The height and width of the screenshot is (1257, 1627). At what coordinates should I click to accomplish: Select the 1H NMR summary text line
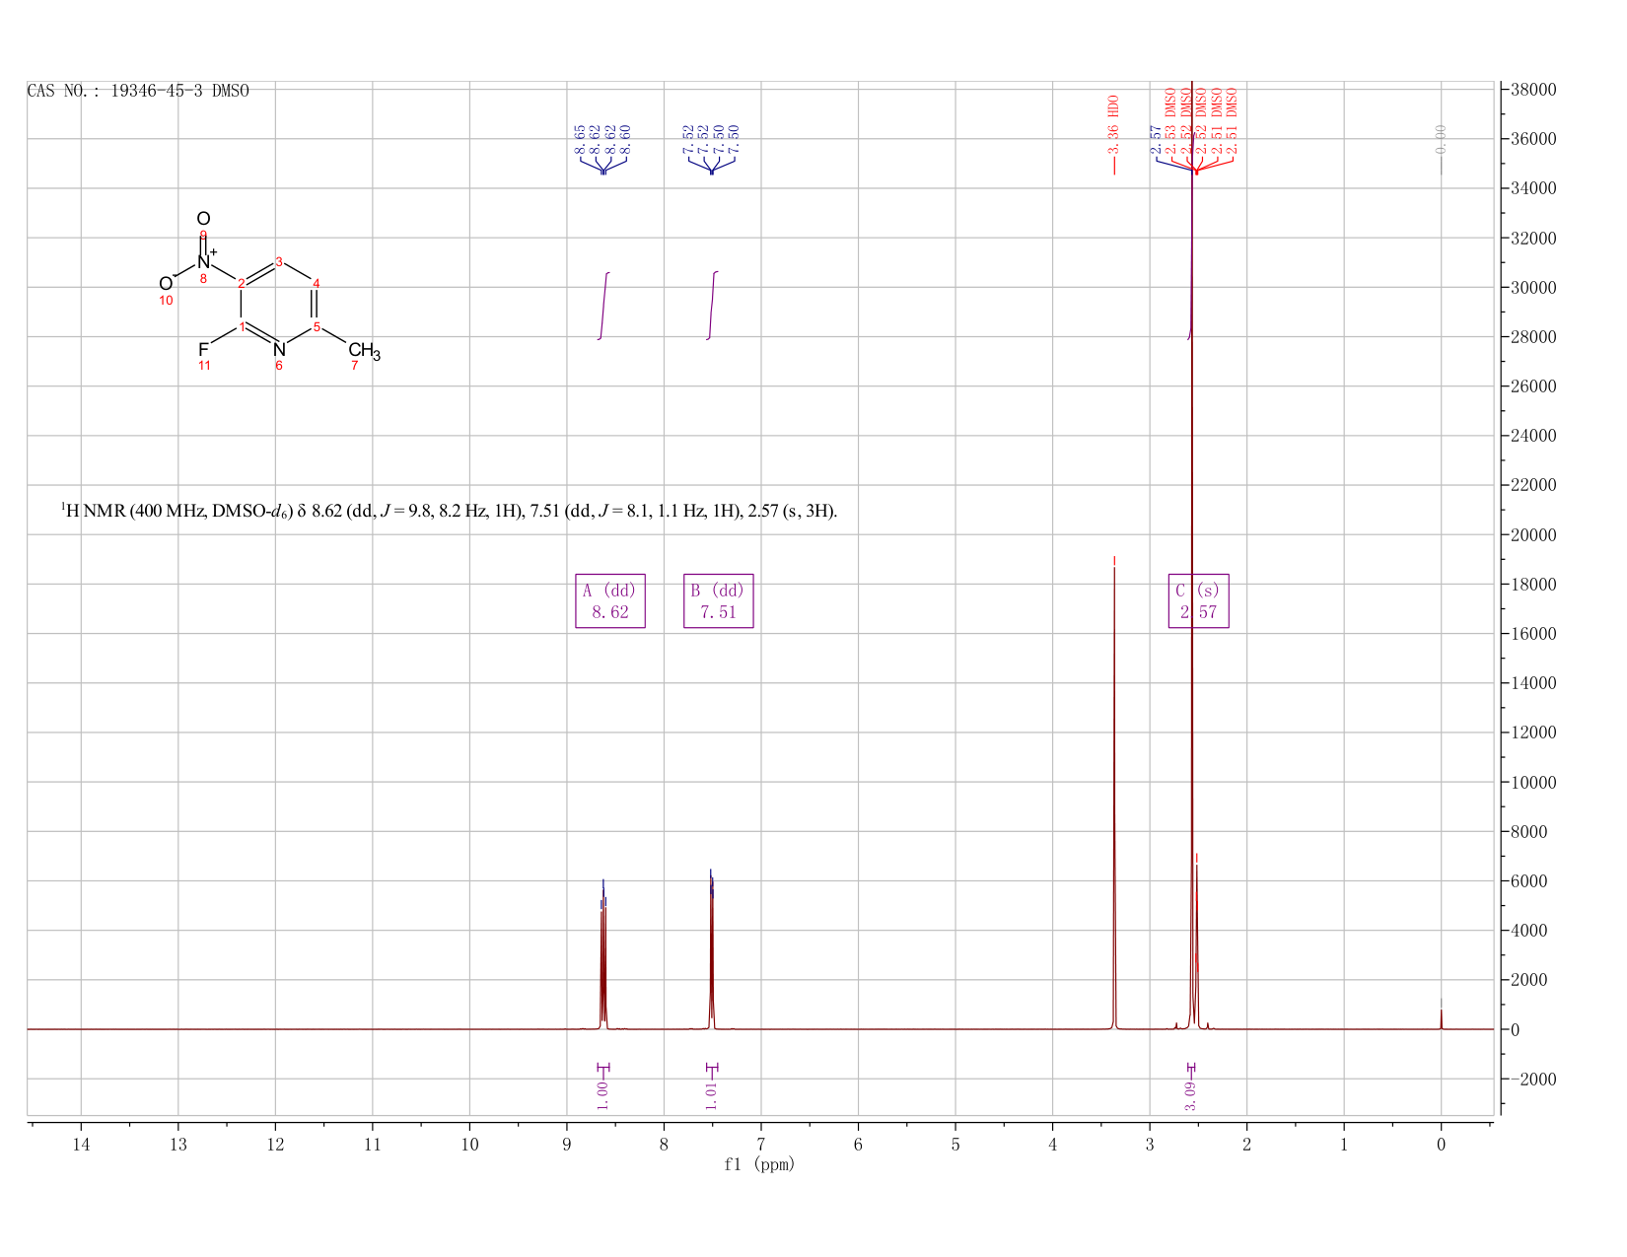(x=449, y=511)
